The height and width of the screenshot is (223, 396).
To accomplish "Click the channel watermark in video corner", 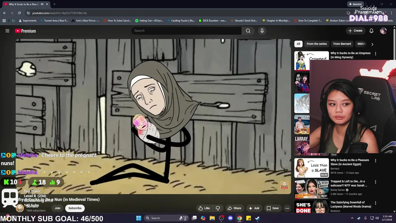I will [x=284, y=185].
